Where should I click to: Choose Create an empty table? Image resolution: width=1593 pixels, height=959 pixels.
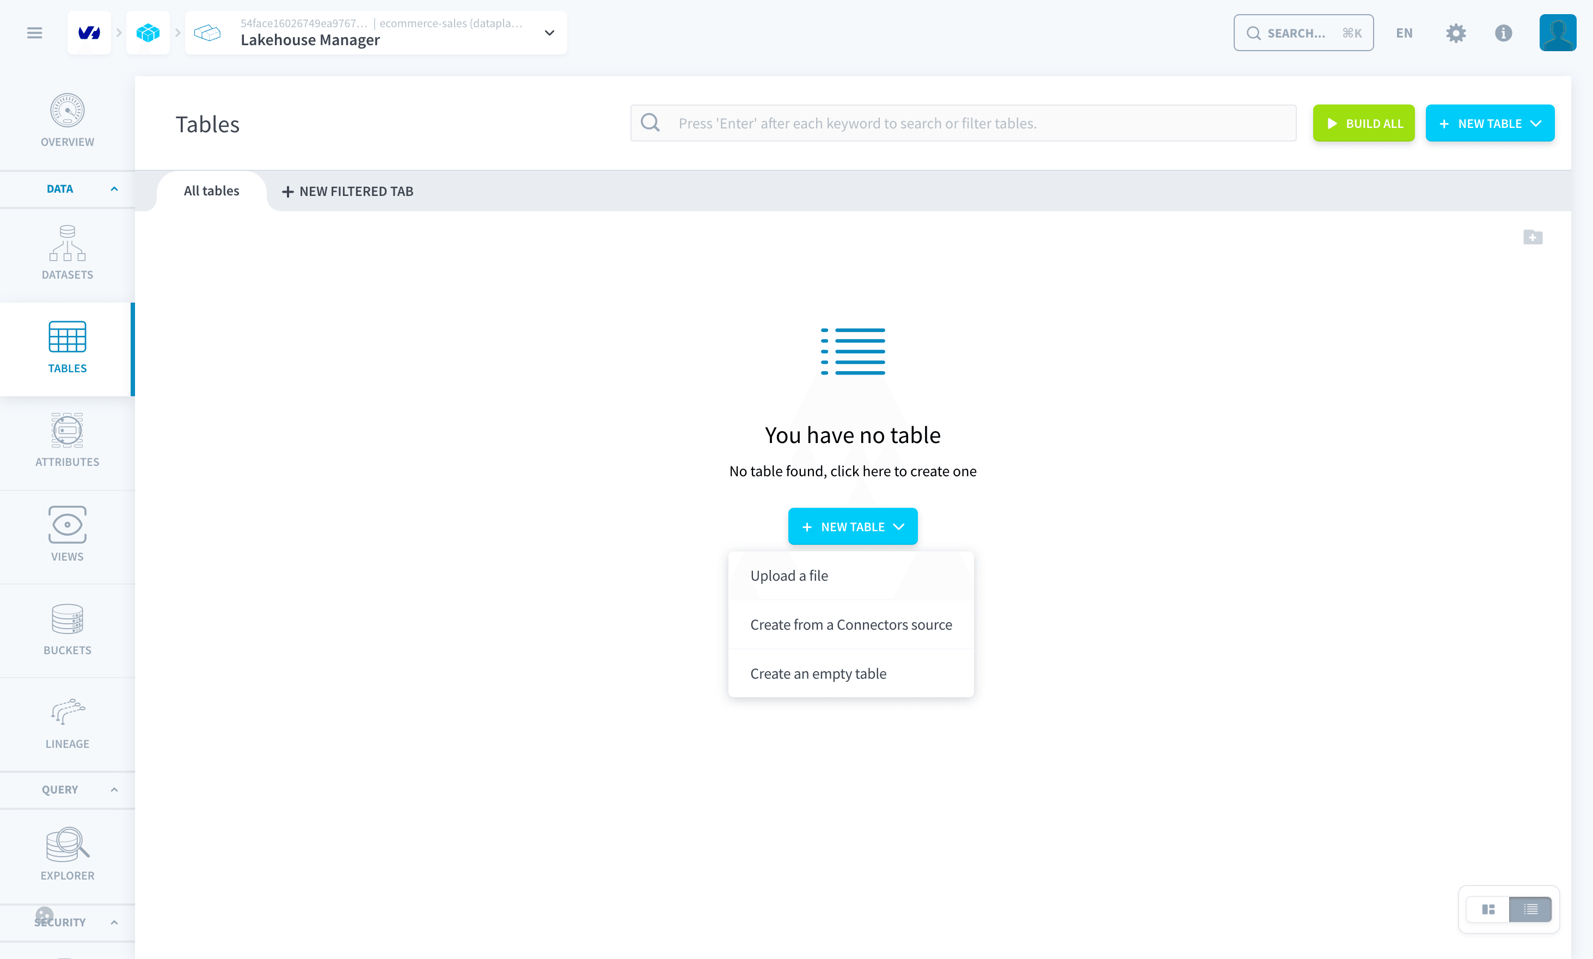(x=850, y=673)
